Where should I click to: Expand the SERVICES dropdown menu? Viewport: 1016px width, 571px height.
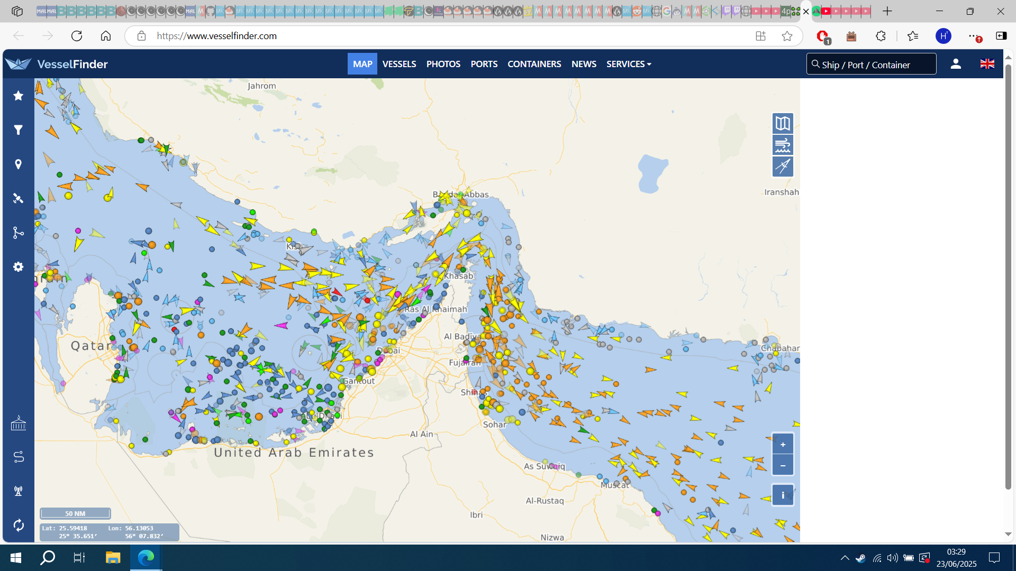pos(629,64)
